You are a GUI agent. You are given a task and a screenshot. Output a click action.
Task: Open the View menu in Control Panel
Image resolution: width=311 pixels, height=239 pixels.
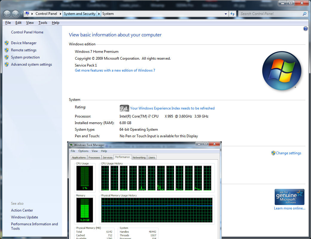(x=30, y=23)
